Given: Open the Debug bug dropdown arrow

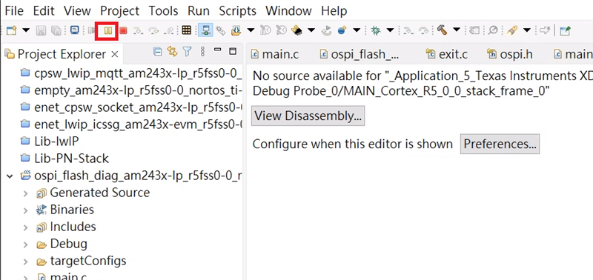Looking at the screenshot, I should click(x=390, y=30).
